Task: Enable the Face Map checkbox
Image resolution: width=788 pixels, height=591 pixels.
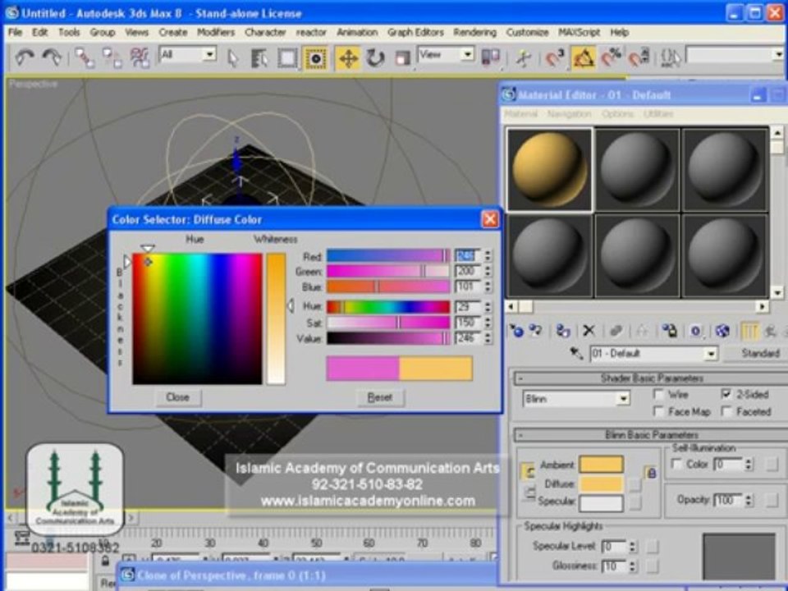Action: (x=658, y=411)
